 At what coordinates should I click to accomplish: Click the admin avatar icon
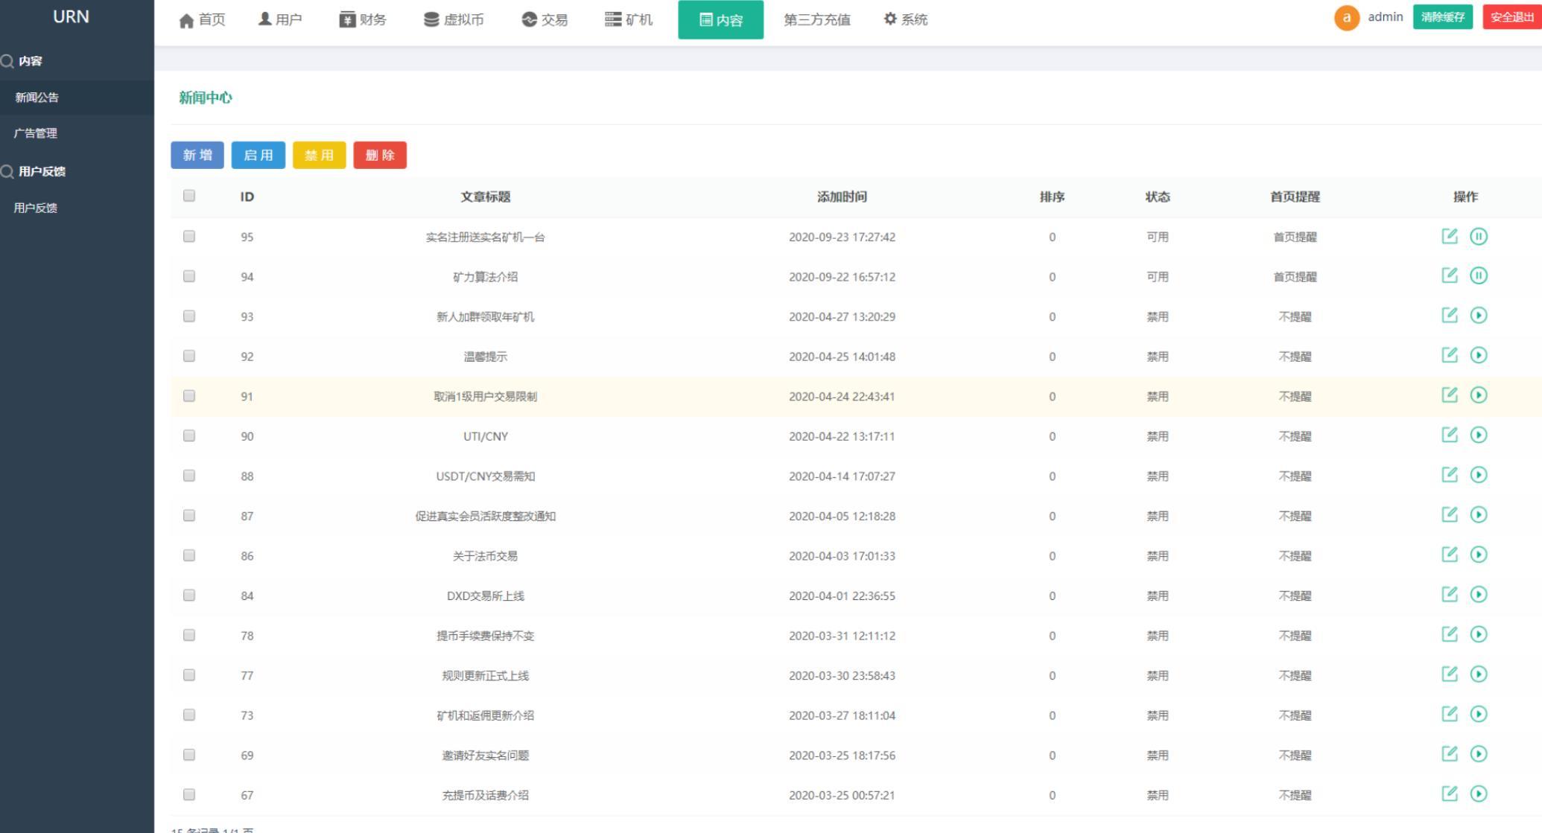click(x=1346, y=18)
